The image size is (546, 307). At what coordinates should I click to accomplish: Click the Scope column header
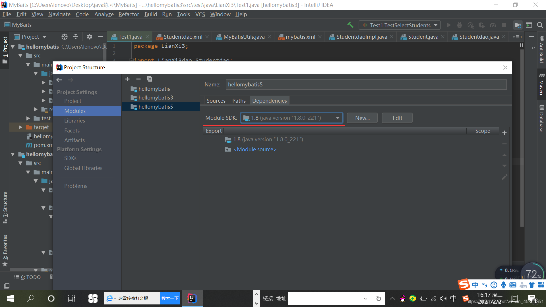pos(483,131)
